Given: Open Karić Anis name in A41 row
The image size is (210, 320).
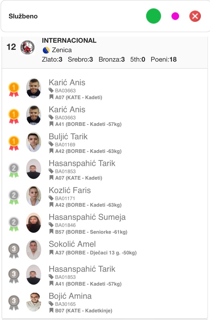Looking at the screenshot, I should [x=67, y=109].
